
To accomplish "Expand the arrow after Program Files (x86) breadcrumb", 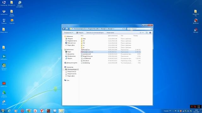I will pyautogui.click(x=100, y=29).
